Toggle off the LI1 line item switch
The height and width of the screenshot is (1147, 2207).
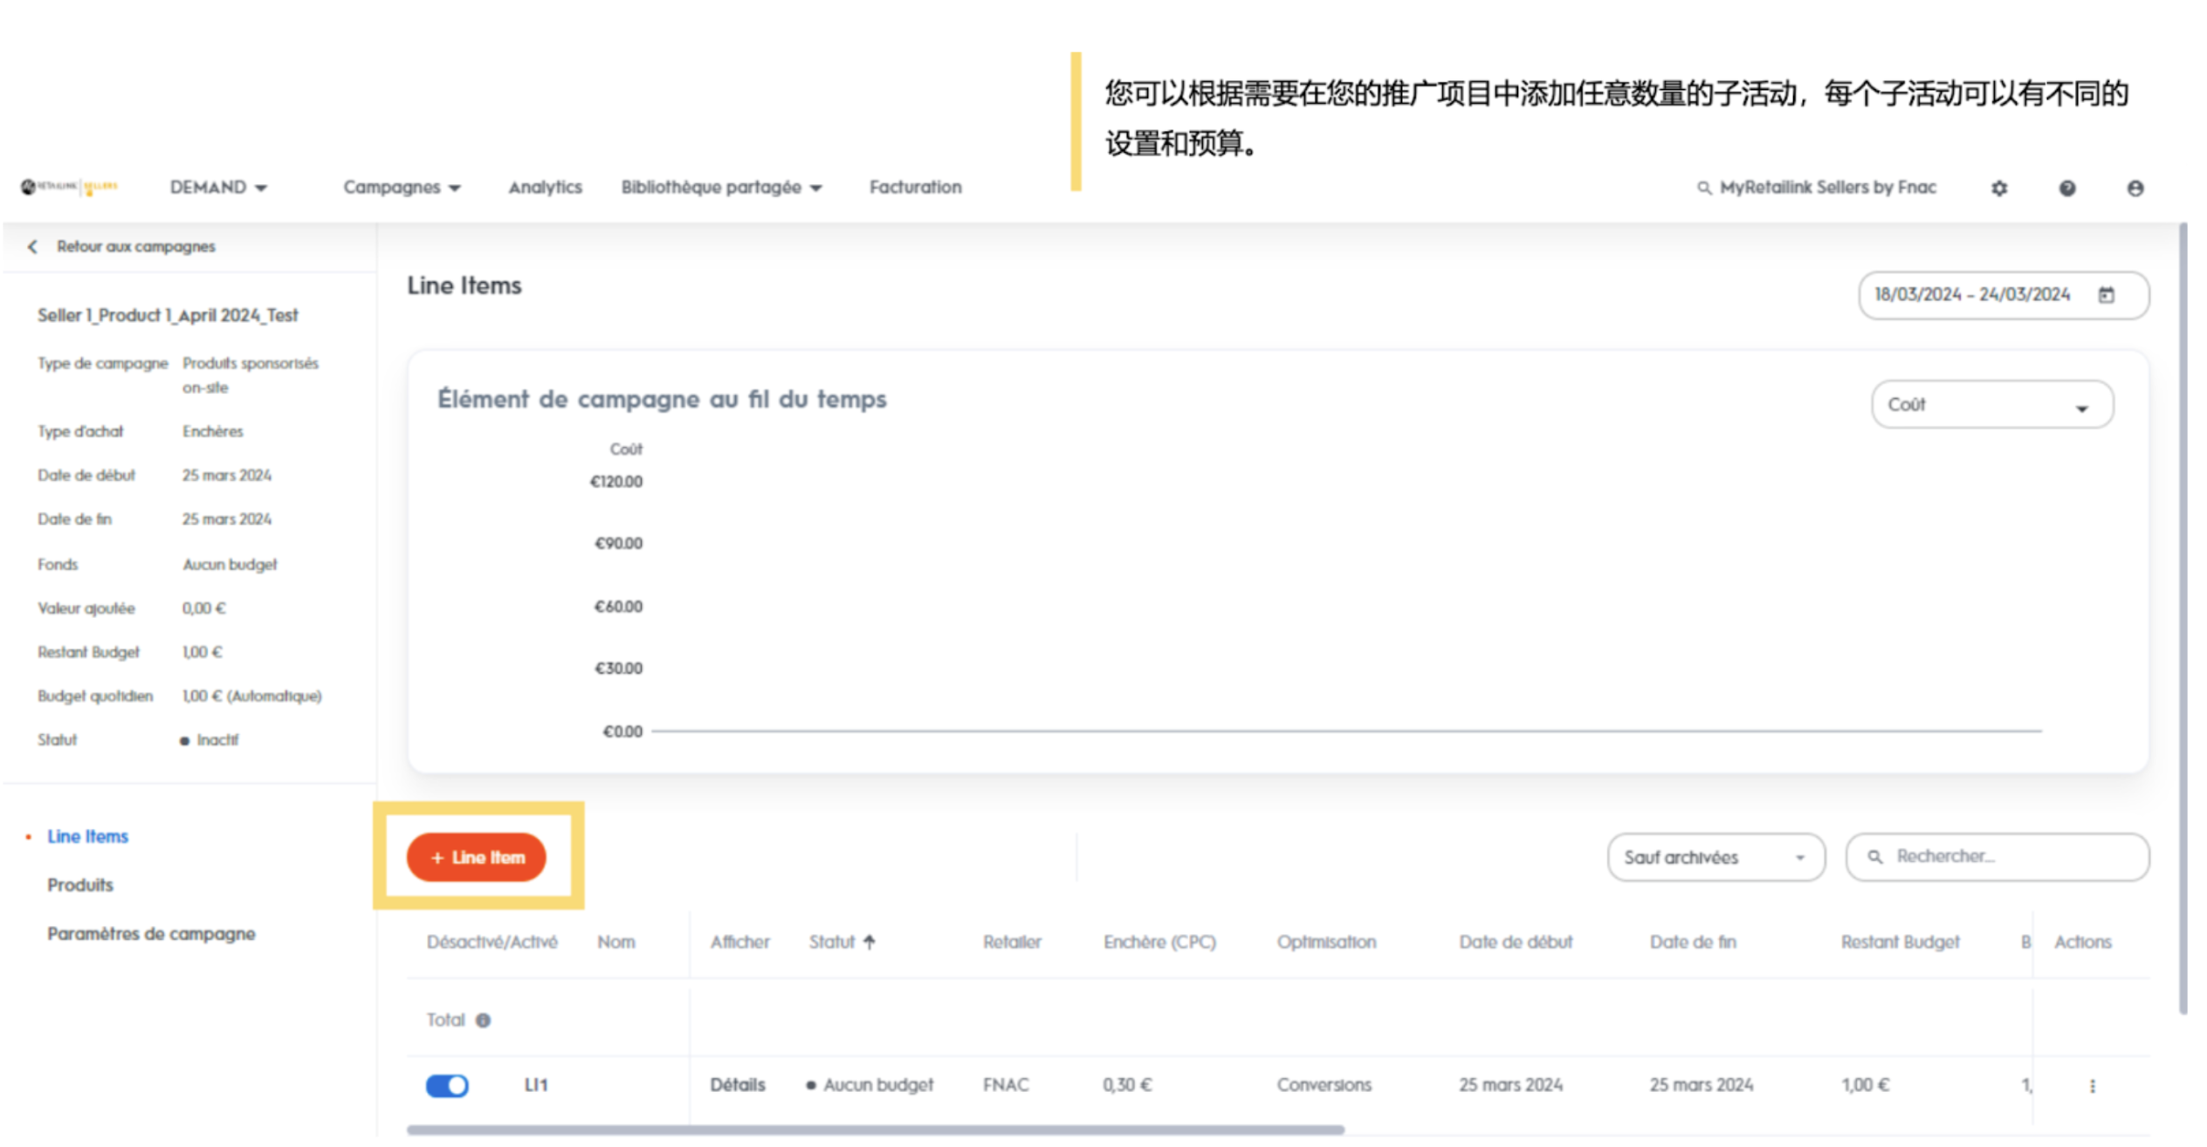point(447,1085)
